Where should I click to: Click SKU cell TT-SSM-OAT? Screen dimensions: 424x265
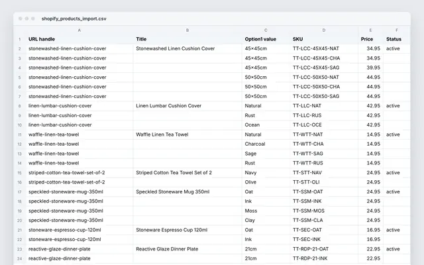click(x=324, y=192)
